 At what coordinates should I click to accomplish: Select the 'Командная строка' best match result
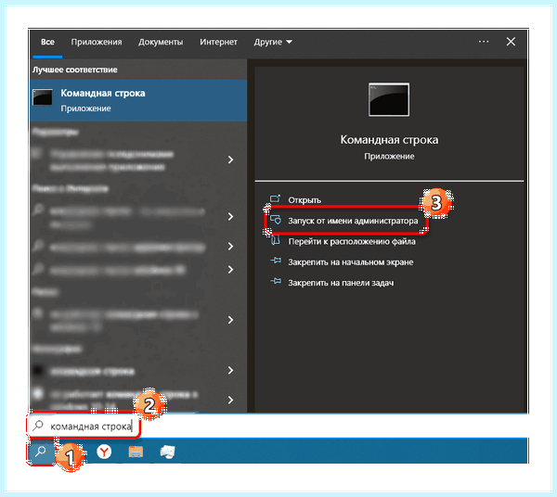click(x=138, y=100)
